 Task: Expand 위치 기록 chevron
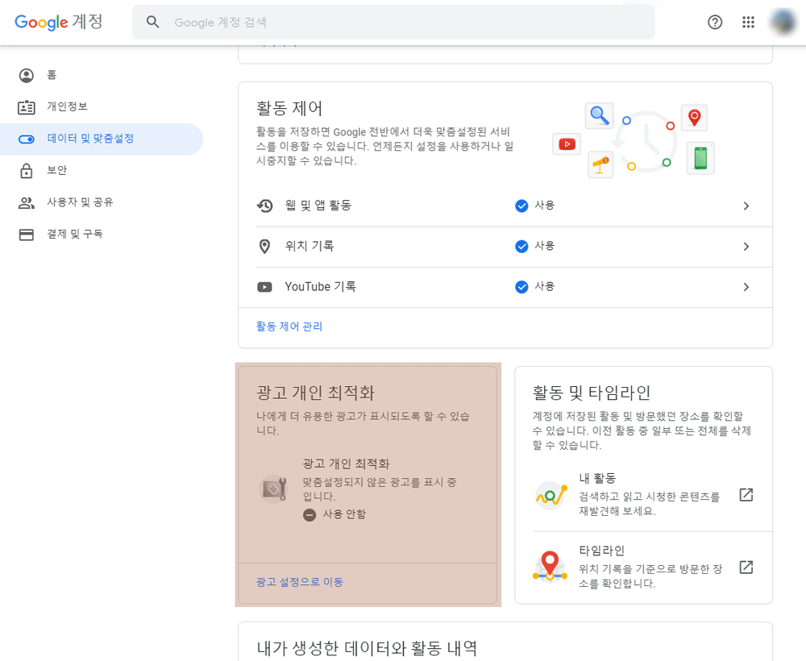coord(746,246)
